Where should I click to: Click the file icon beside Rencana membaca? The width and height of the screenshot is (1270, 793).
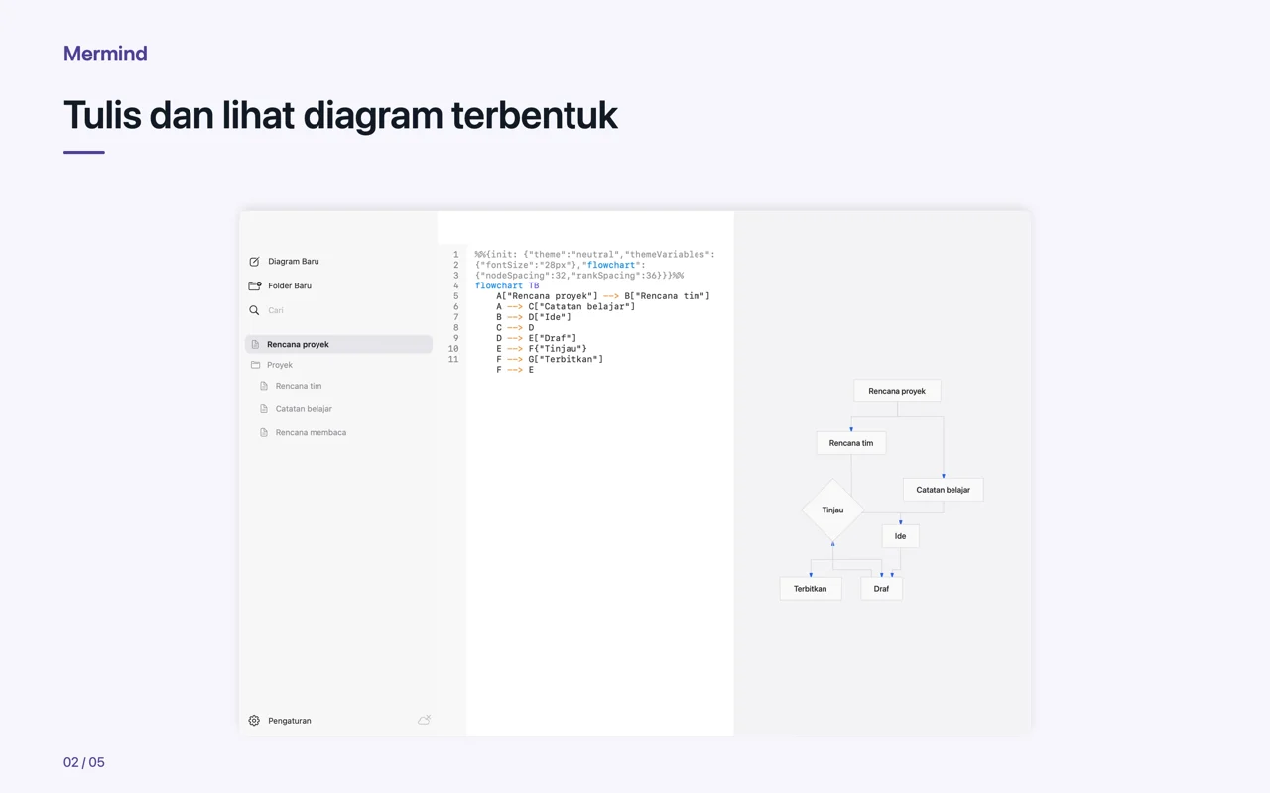pos(264,432)
